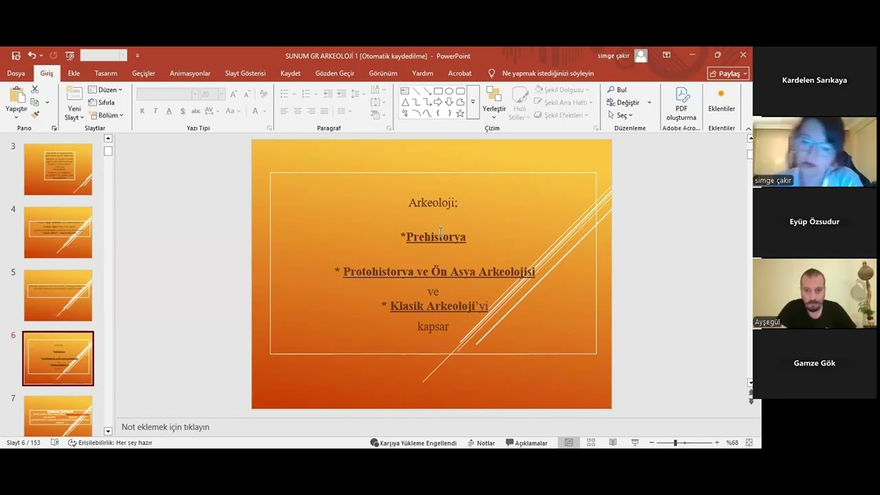This screenshot has width=880, height=495.
Task: Toggle the Notlar notes pane
Action: (x=481, y=443)
